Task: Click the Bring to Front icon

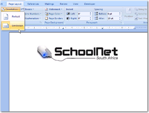Action: pos(136,9)
